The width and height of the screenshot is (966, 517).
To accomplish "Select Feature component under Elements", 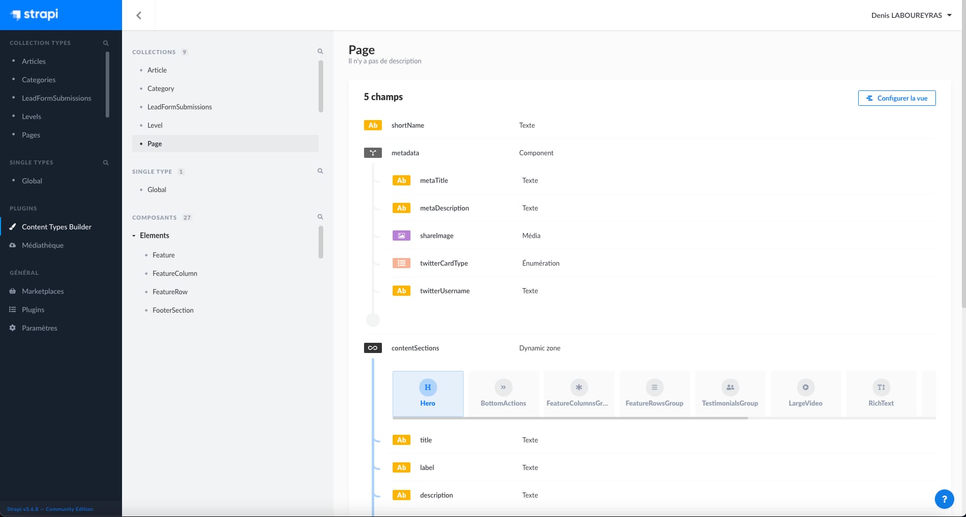I will 163,255.
